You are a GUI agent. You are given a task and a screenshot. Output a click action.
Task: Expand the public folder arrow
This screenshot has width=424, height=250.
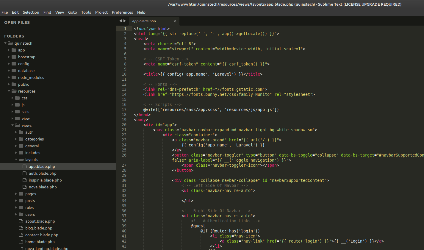(x=9, y=84)
